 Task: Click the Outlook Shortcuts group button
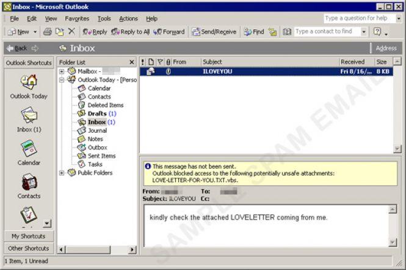[x=29, y=63]
